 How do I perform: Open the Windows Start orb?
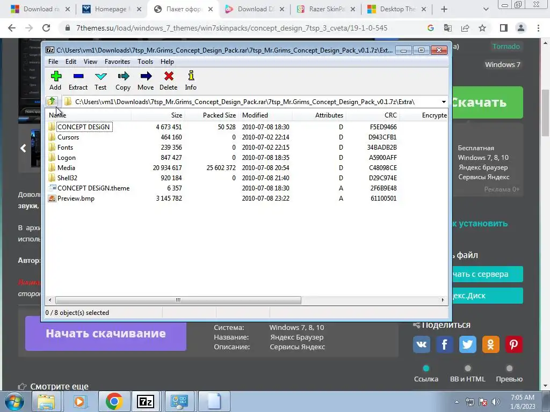[x=14, y=401]
